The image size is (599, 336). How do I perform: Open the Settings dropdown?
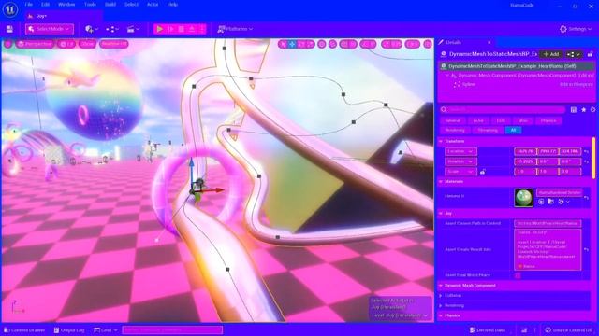[576, 29]
